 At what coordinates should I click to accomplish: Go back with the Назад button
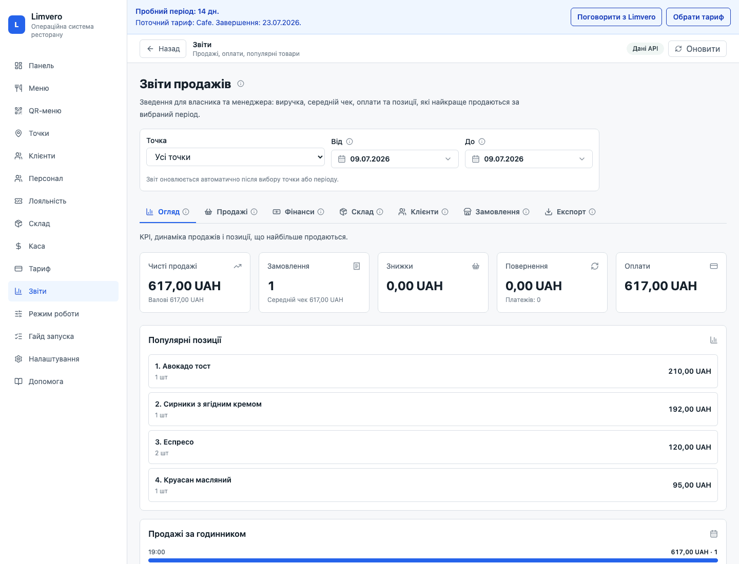coord(163,49)
